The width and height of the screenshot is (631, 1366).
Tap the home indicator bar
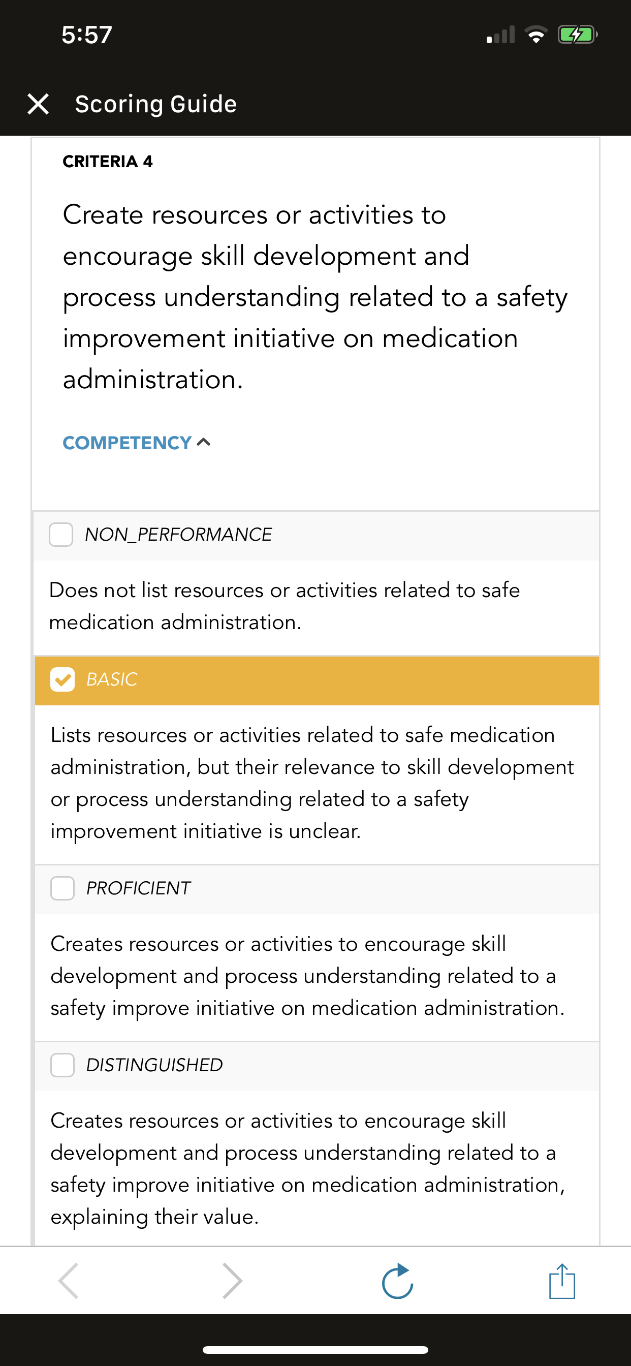point(315,1350)
